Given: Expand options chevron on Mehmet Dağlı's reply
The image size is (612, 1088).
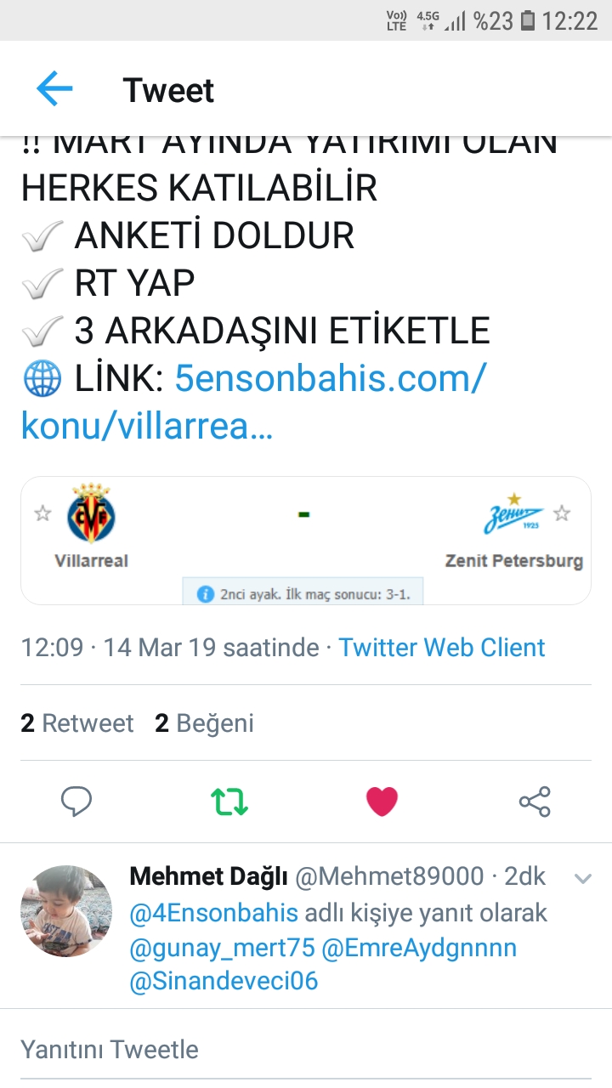Looking at the screenshot, I should [x=583, y=879].
